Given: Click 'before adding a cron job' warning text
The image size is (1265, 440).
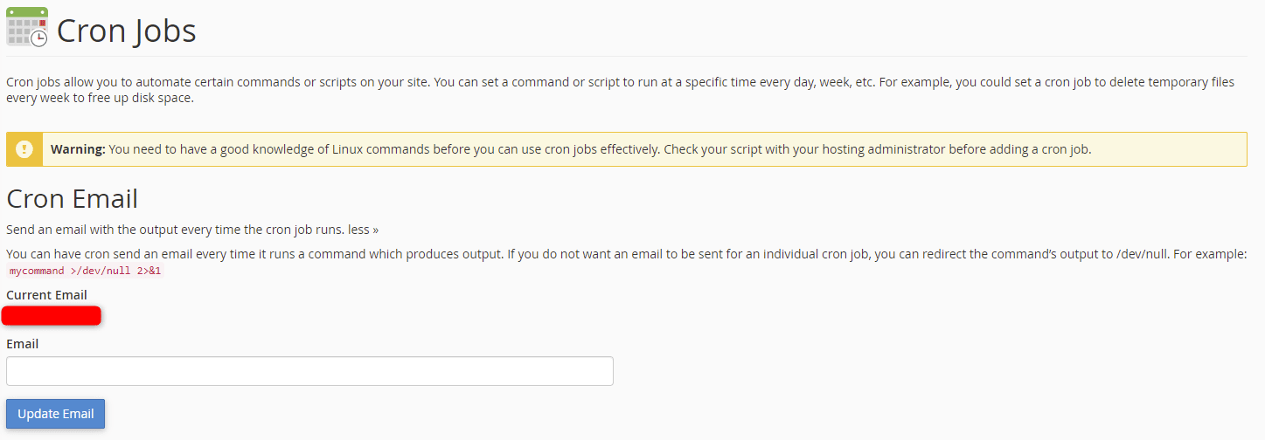Looking at the screenshot, I should click(1019, 149).
